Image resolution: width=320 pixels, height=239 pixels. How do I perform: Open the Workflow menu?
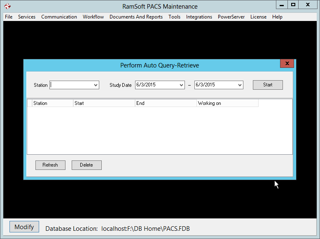pos(93,17)
